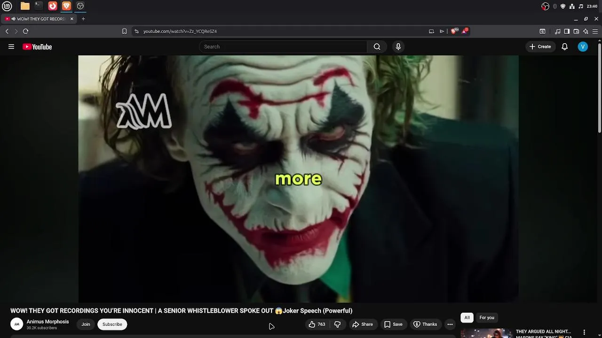The image size is (602, 338).
Task: Go back in browser history
Action: [7, 31]
